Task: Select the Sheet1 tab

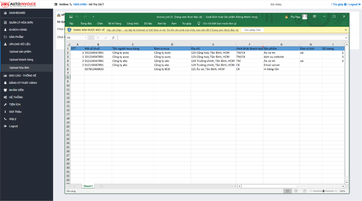Action: [x=88, y=186]
